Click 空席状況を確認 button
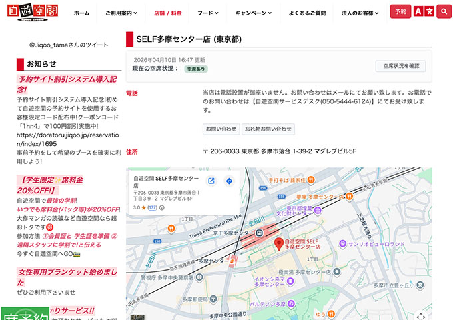The image size is (453, 320). coord(401,66)
